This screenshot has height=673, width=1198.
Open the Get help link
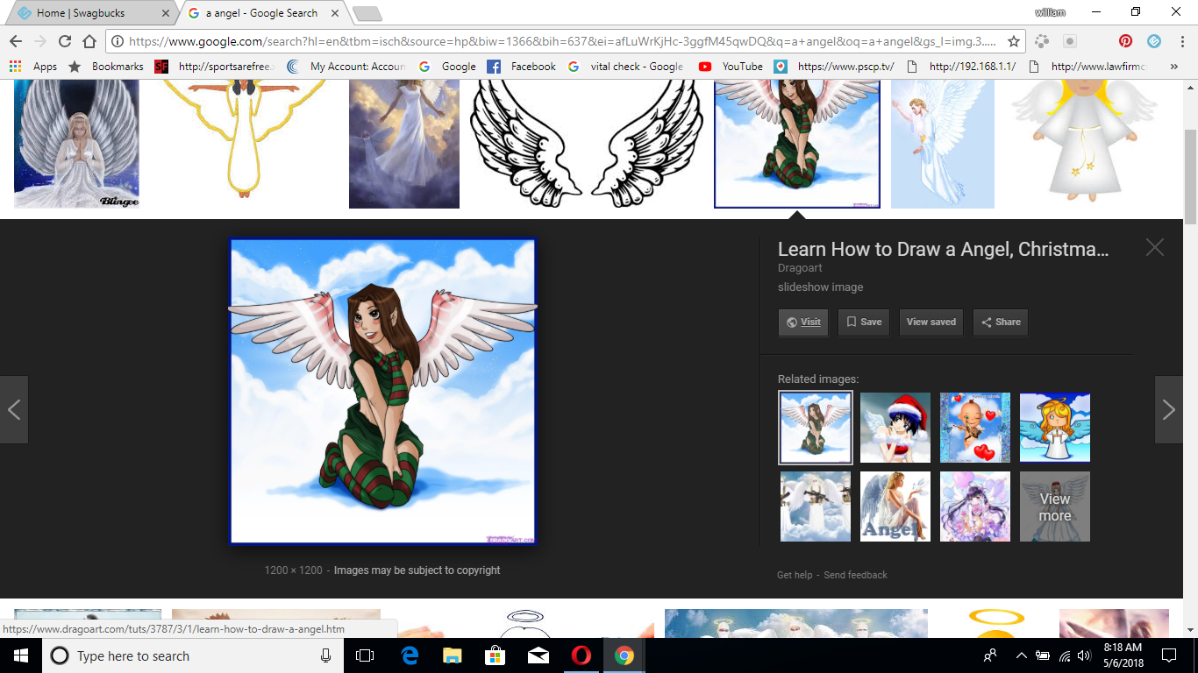795,575
